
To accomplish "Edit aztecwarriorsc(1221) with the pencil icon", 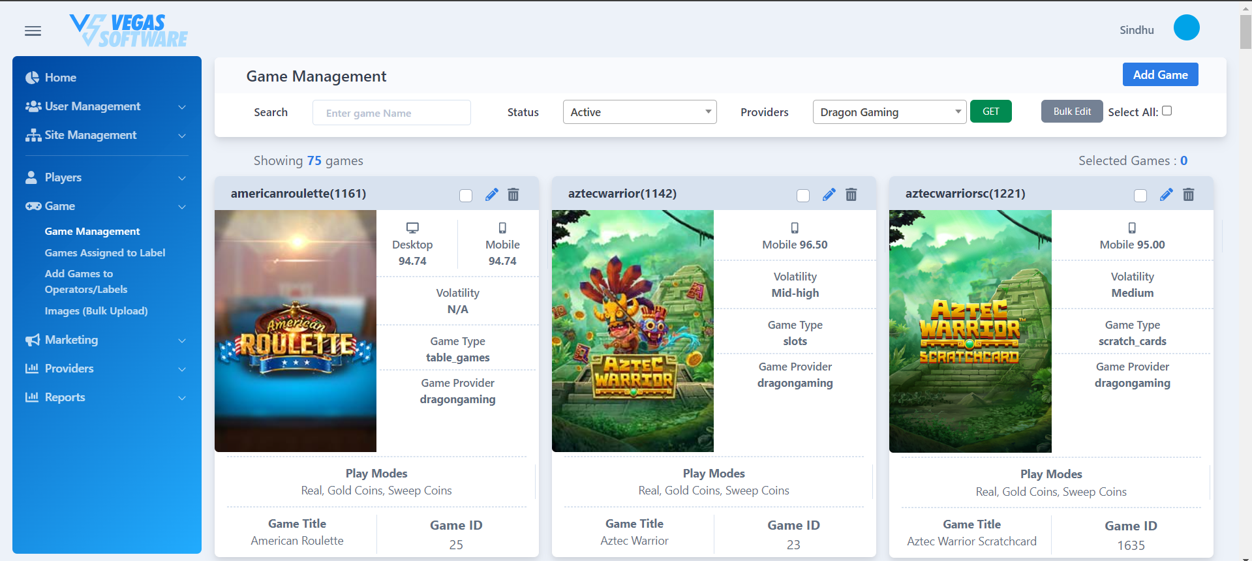I will click(x=1167, y=194).
